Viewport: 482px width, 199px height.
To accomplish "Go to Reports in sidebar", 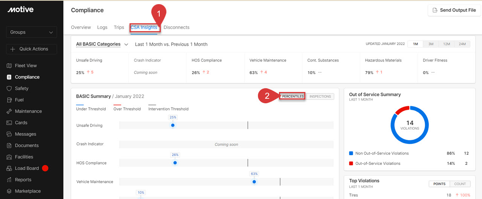I will coord(23,180).
